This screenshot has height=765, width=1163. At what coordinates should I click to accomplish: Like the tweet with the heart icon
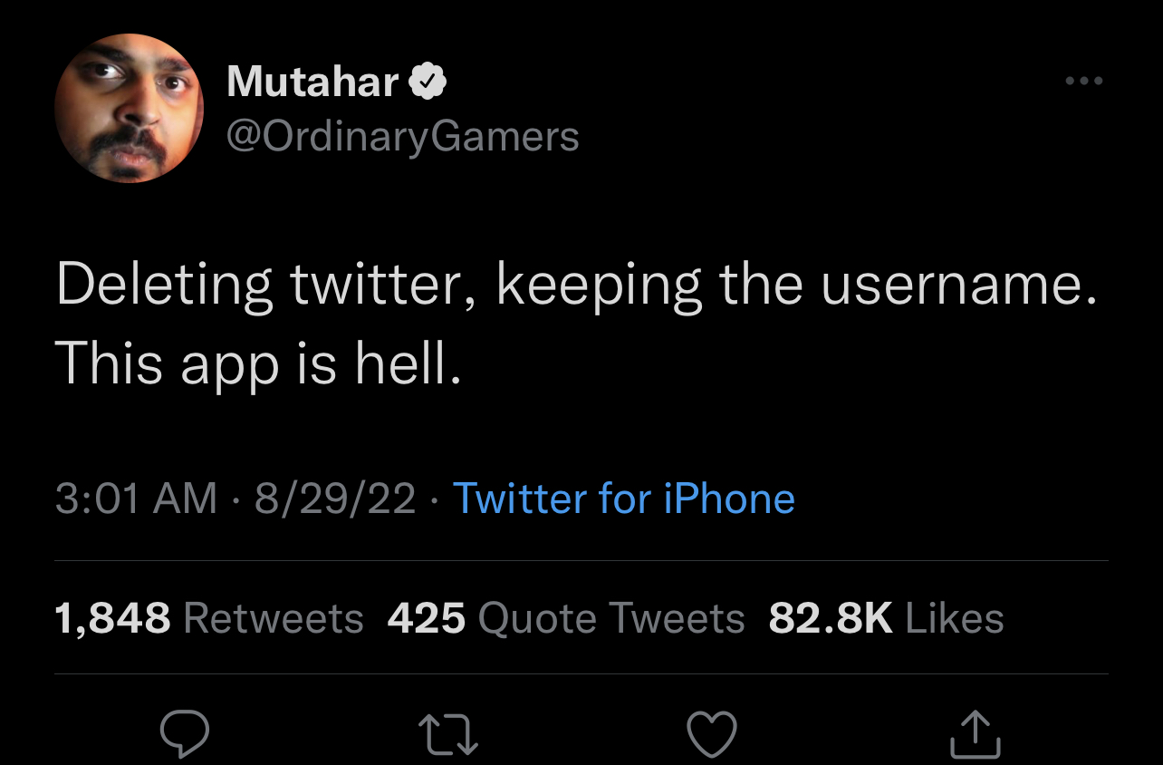[712, 734]
